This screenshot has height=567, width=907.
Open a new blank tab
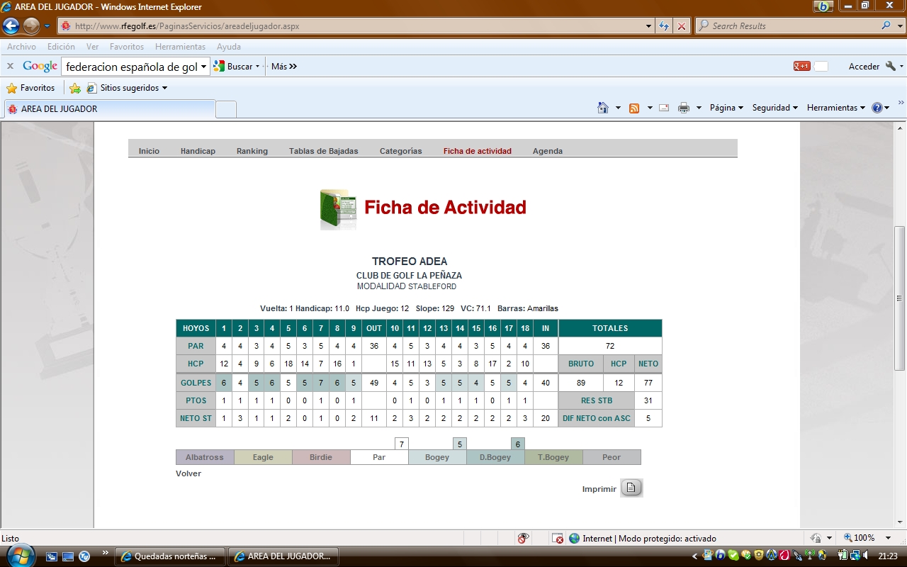click(x=226, y=109)
